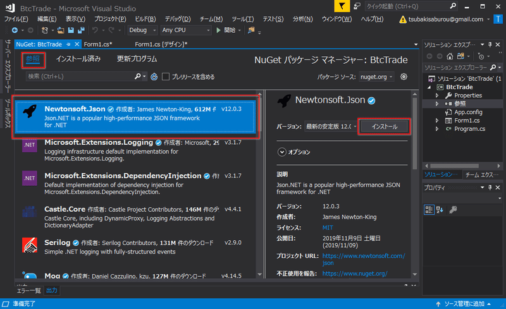Image resolution: width=506 pixels, height=309 pixels.
Task: Click the Solution Explorer Home icon
Action: tap(450, 56)
